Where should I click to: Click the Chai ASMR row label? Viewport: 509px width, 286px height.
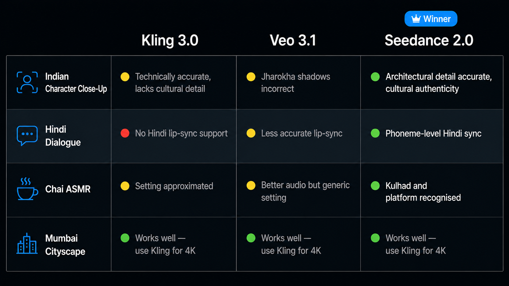point(68,189)
